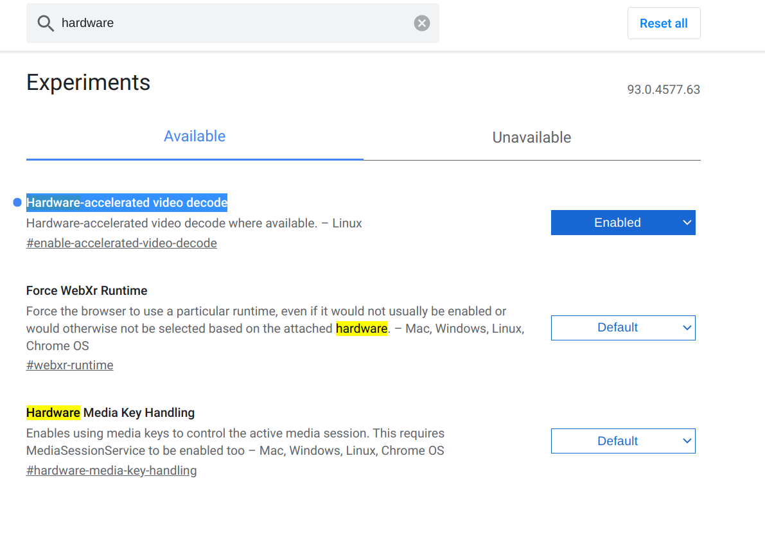
Task: Clear the search text with X icon
Action: 421,24
